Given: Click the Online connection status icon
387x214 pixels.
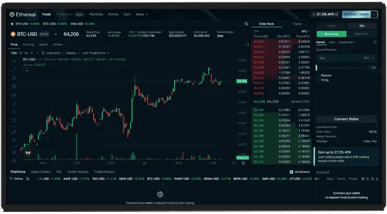Looking at the screenshot, I should pyautogui.click(x=11, y=179).
